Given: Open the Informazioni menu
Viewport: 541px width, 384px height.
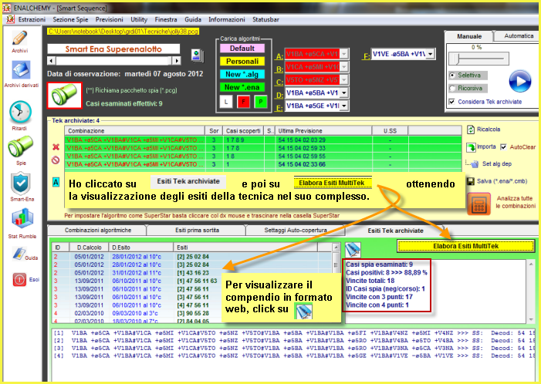Looking at the screenshot, I should pos(227,19).
